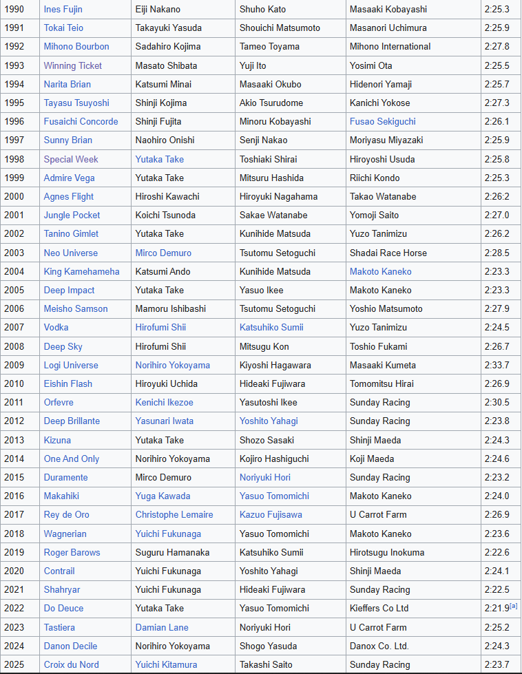Open the Jungle Pocket link
The image size is (522, 674).
pyautogui.click(x=72, y=215)
